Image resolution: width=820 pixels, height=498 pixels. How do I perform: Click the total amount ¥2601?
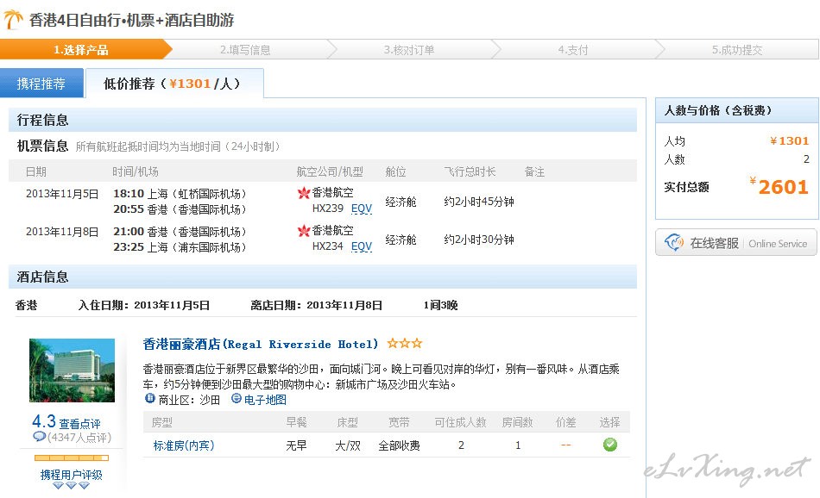pos(779,186)
